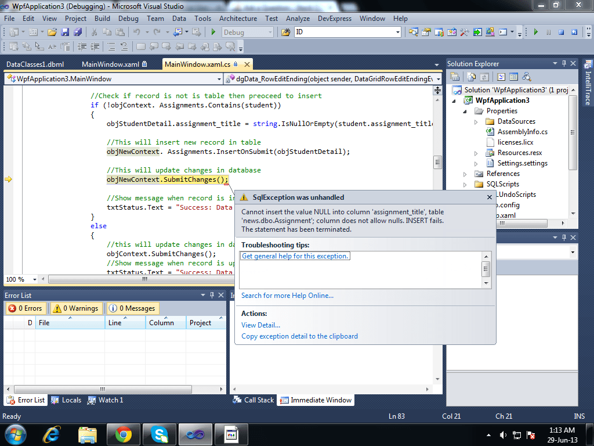Viewport: 594px width, 446px height.
Task: Expand the References node
Action: pos(465,174)
